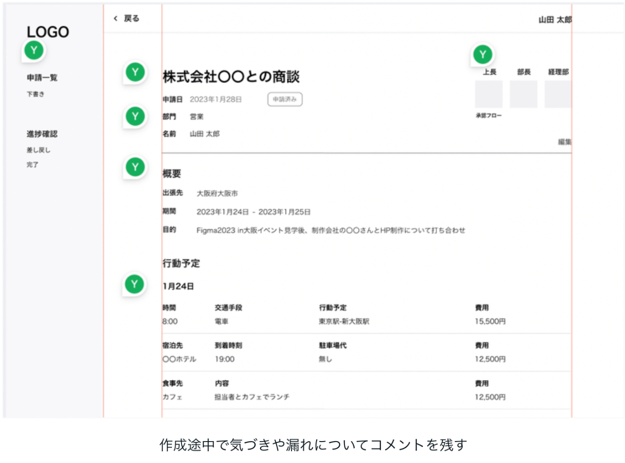Open comment pin beside the 1月24日 heading

(134, 284)
